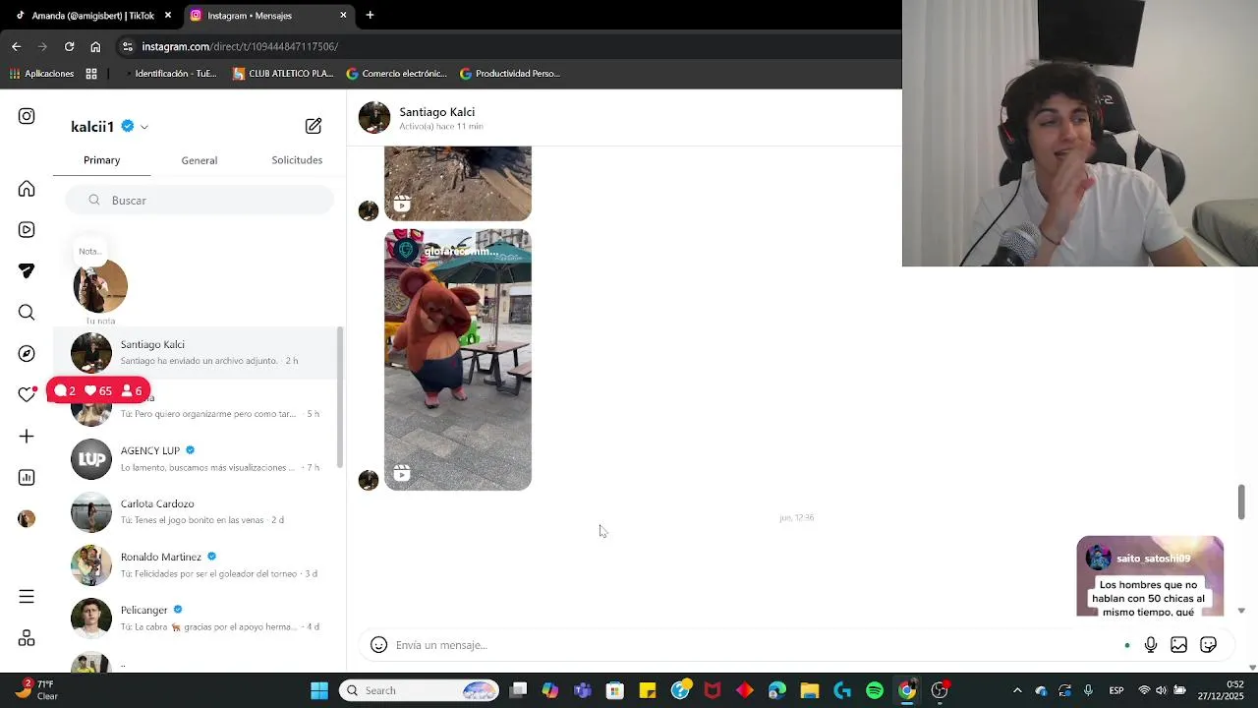Click your Tu nota profile note
Screen dimensions: 1258x708
pyautogui.click(x=100, y=286)
